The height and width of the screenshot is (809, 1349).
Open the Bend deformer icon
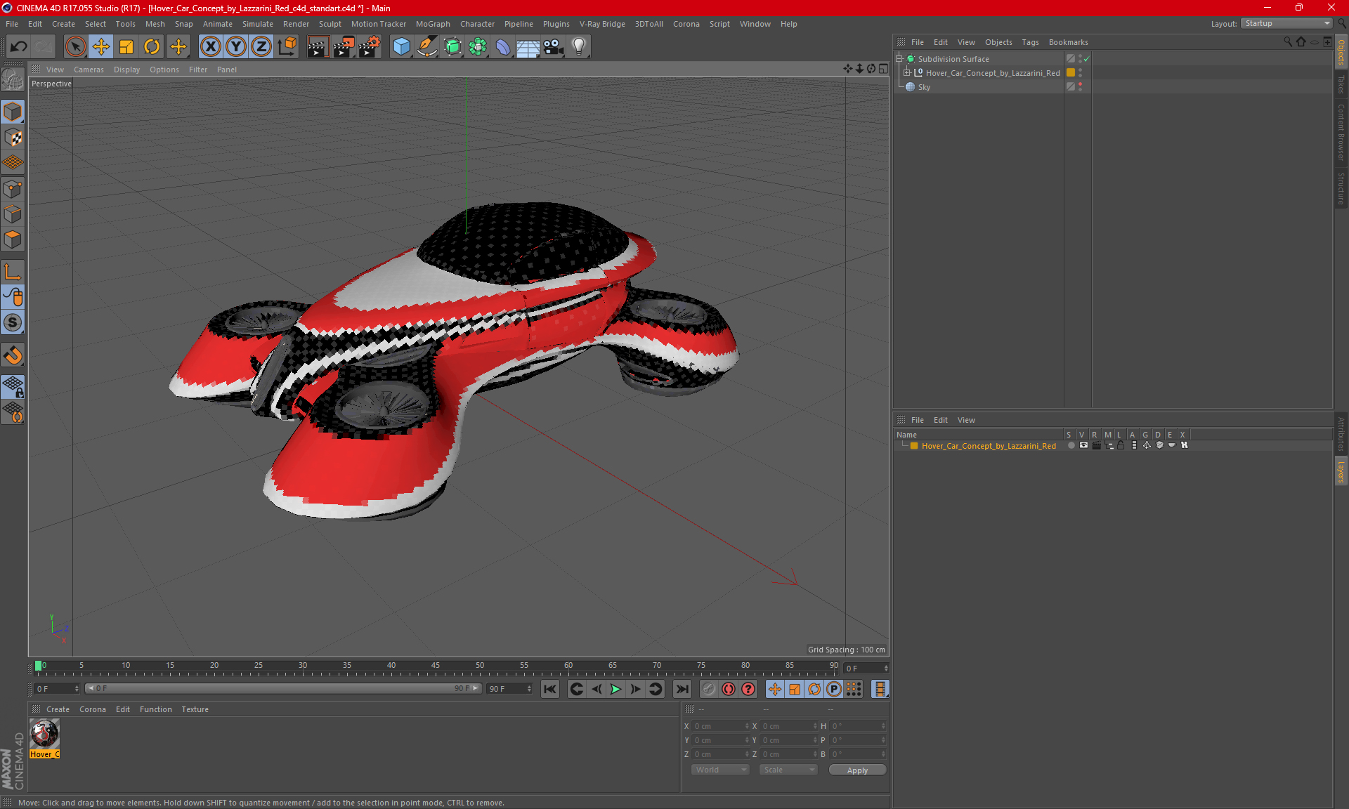tap(503, 47)
